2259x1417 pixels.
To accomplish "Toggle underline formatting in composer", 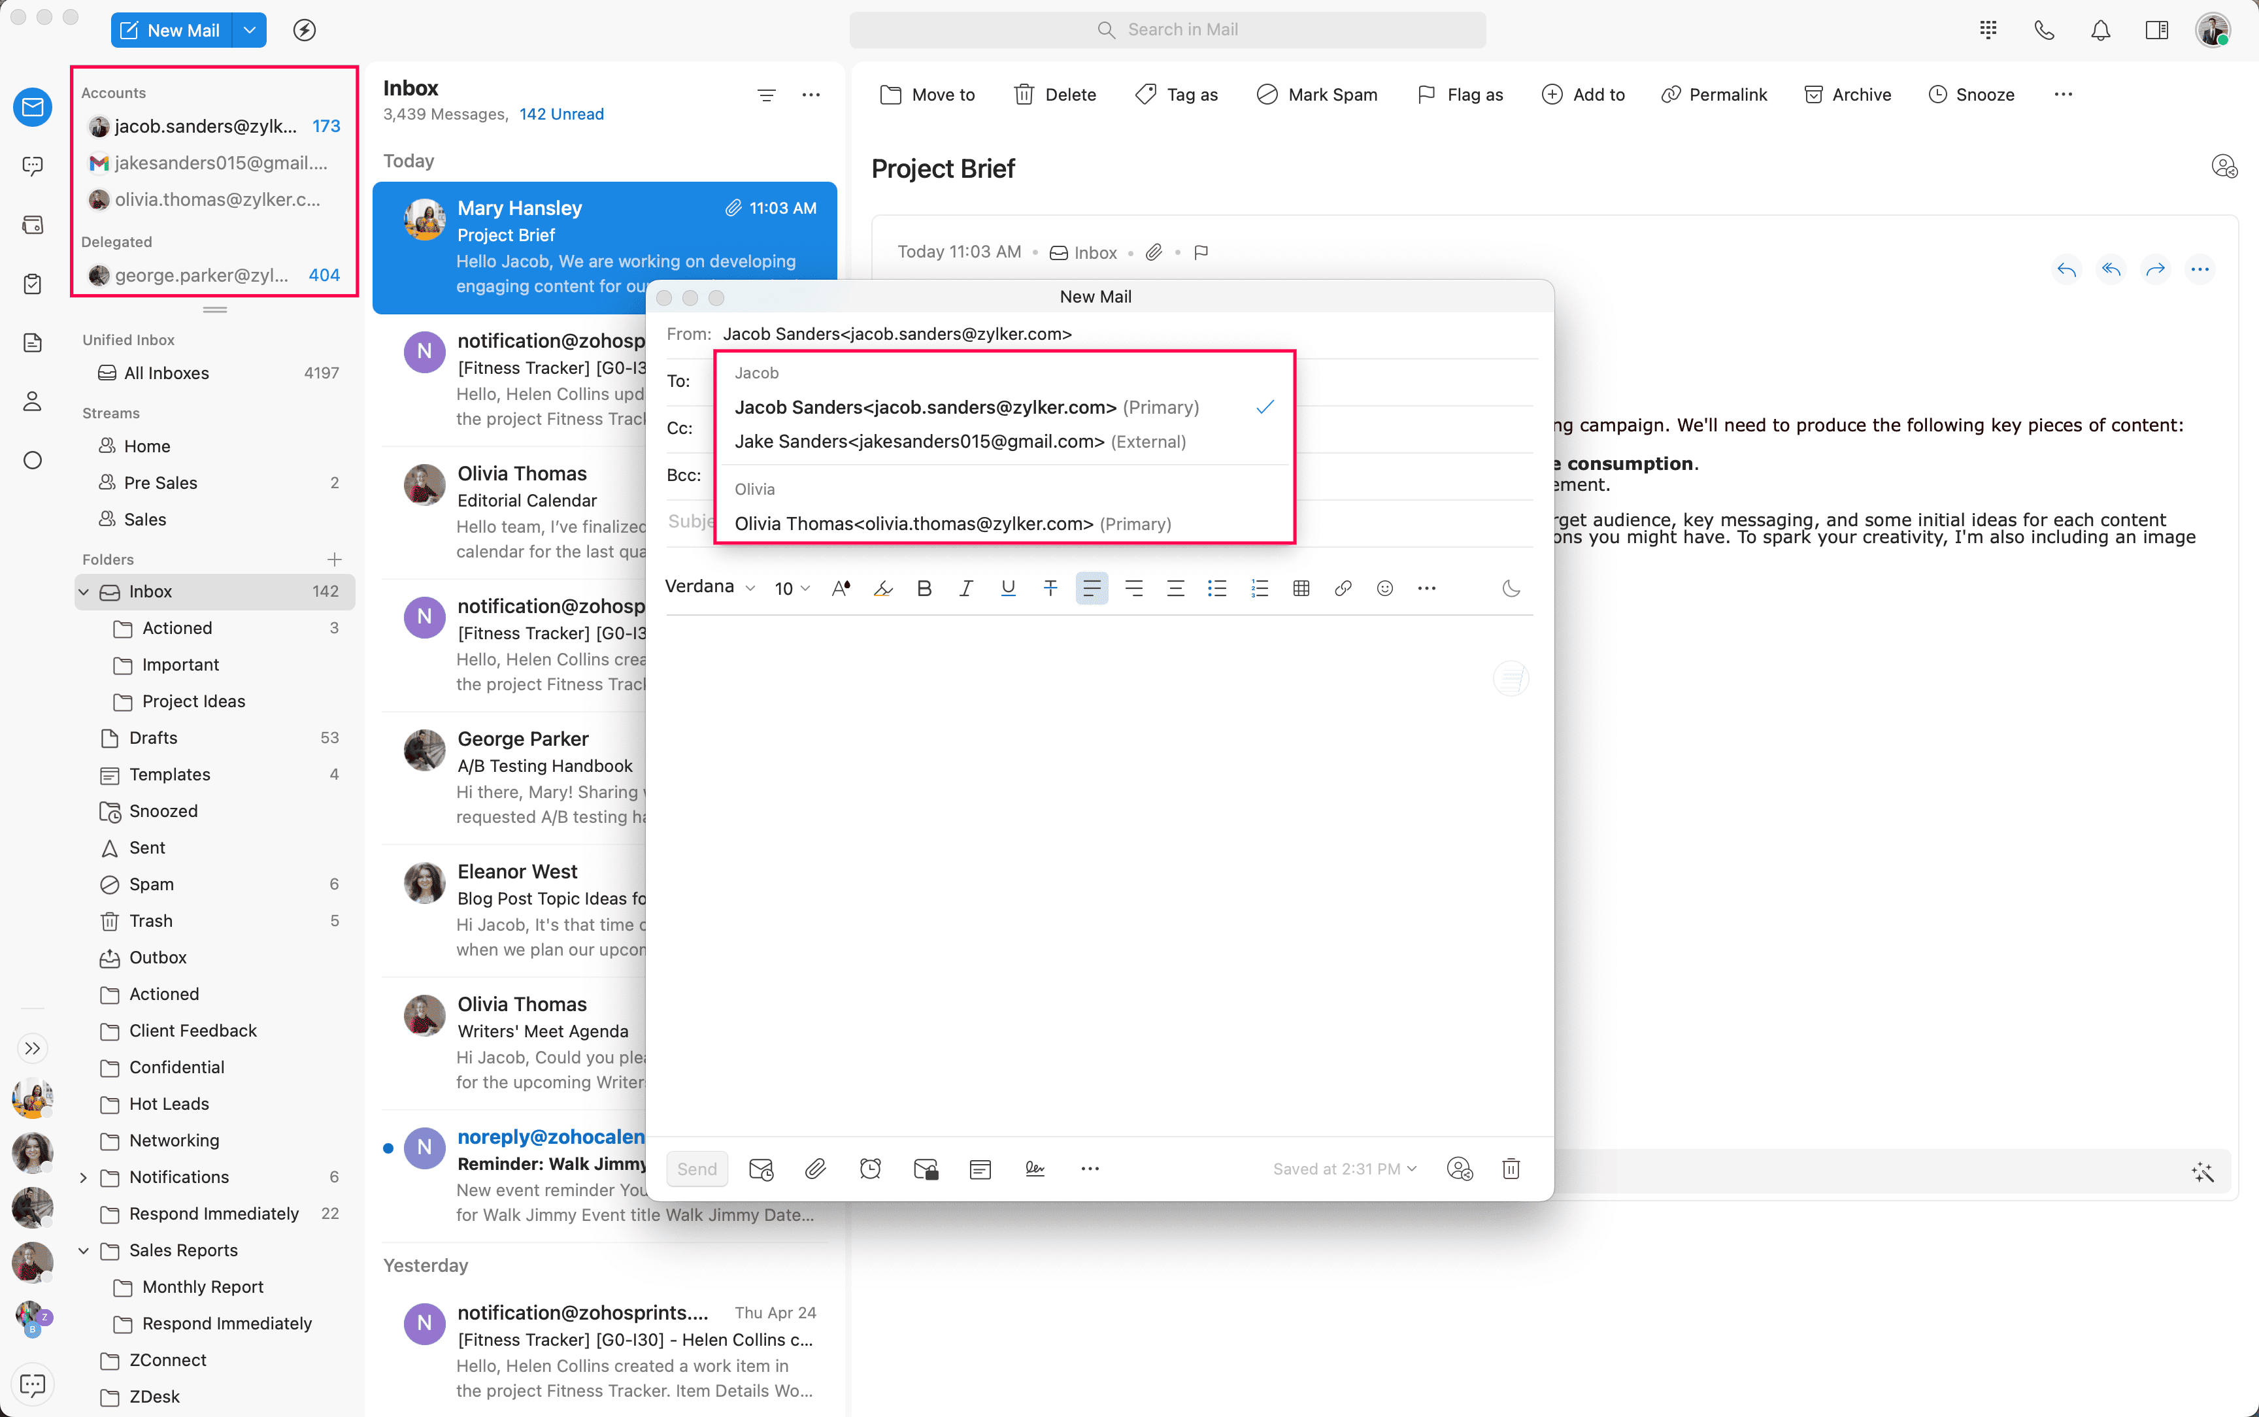I will [x=1007, y=588].
